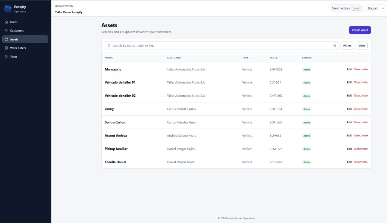Edit Vehículo de taller 01
Screen dimensions: 387x223
[349, 82]
